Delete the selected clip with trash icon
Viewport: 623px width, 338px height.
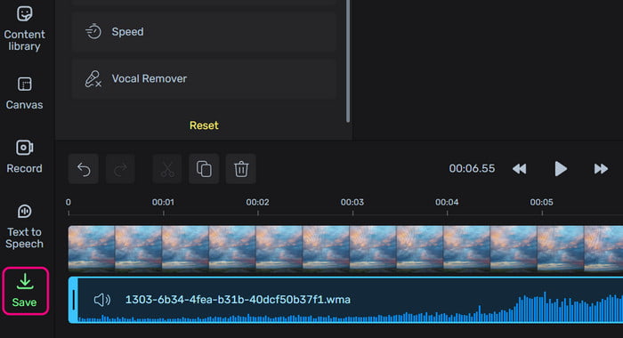point(241,169)
